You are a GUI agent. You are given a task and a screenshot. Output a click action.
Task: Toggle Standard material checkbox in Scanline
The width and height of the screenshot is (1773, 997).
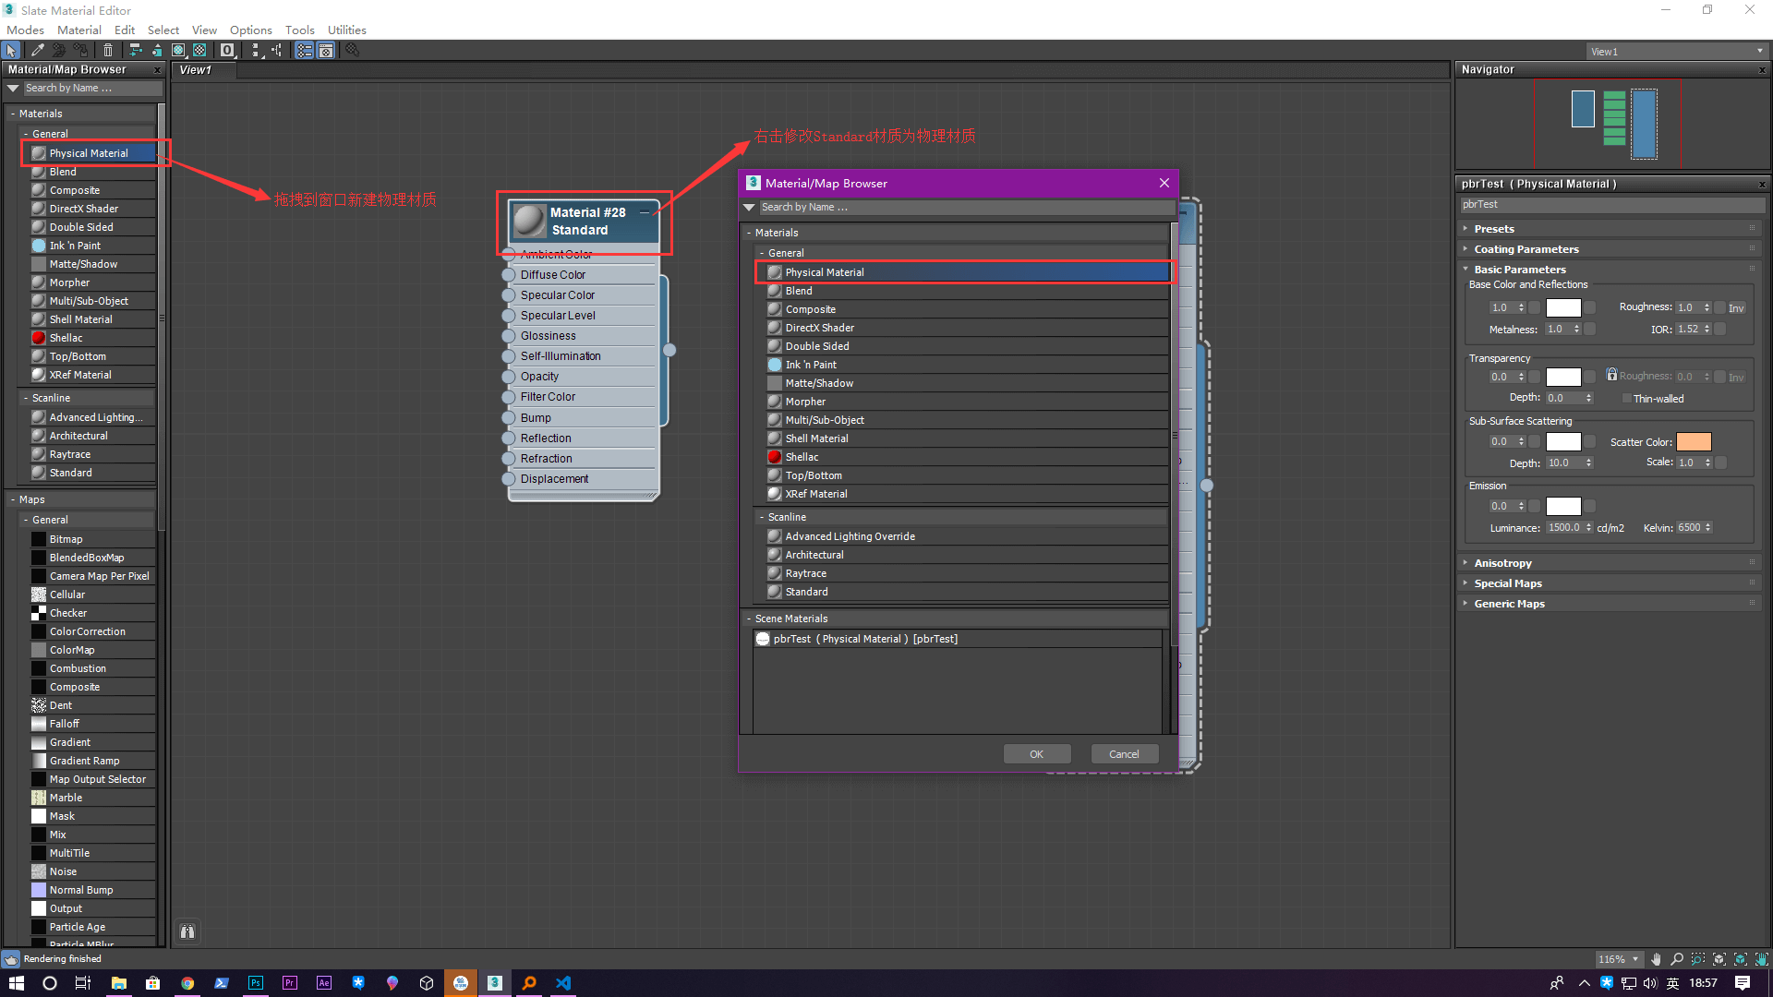point(775,592)
